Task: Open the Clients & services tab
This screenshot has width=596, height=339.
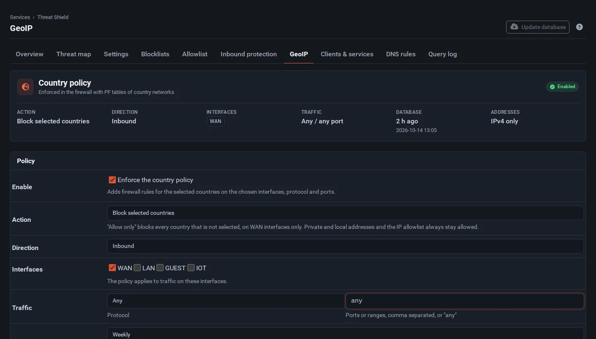Action: pyautogui.click(x=347, y=54)
